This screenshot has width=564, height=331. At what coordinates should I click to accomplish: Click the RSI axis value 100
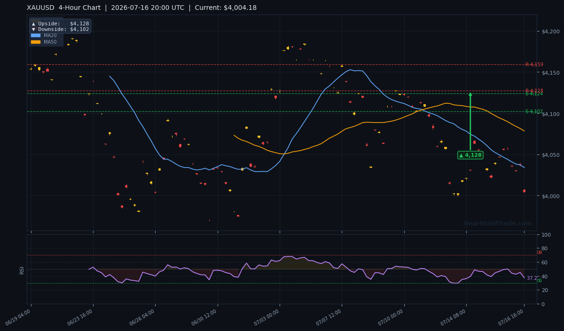click(x=546, y=235)
